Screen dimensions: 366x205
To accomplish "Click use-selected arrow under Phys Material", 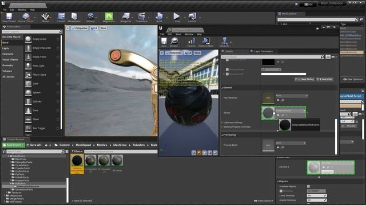I will click(x=278, y=100).
